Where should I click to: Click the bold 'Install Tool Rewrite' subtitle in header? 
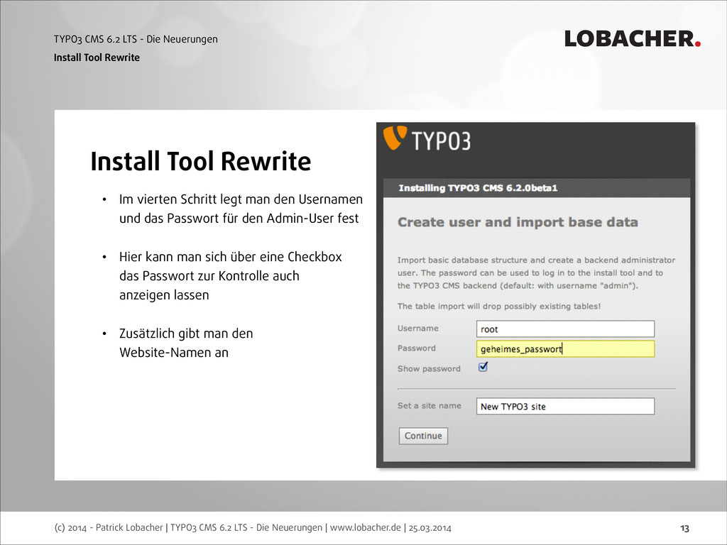(97, 57)
